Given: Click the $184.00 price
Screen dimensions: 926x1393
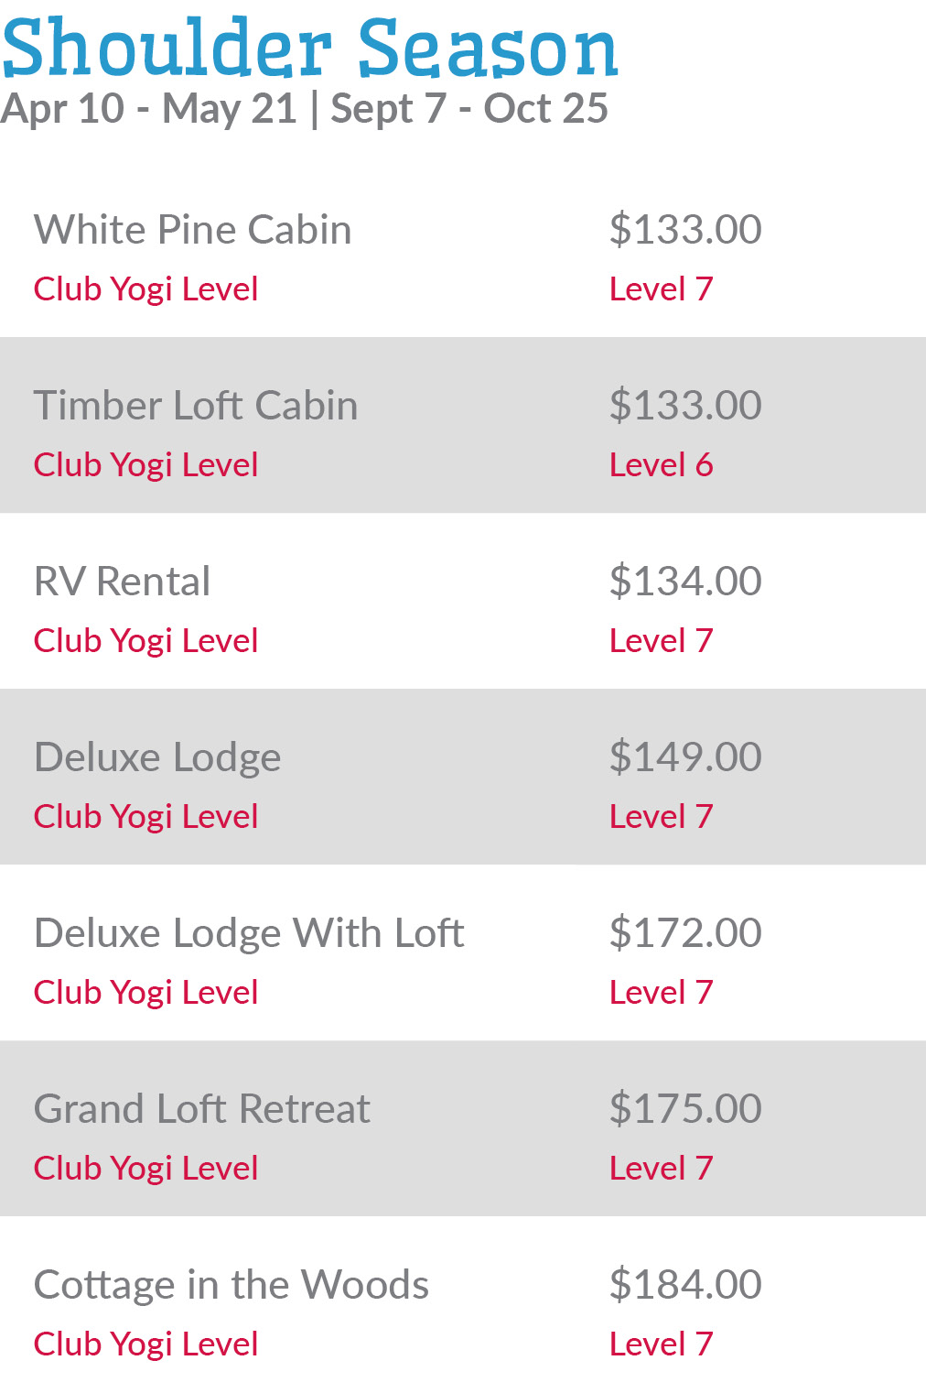Looking at the screenshot, I should [x=685, y=1285].
